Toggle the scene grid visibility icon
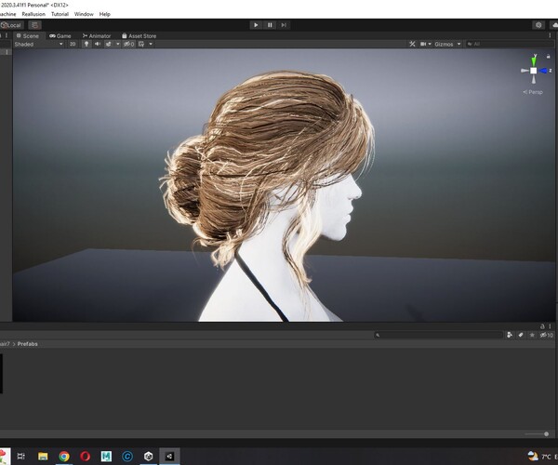Image resolution: width=558 pixels, height=465 pixels. tap(141, 44)
